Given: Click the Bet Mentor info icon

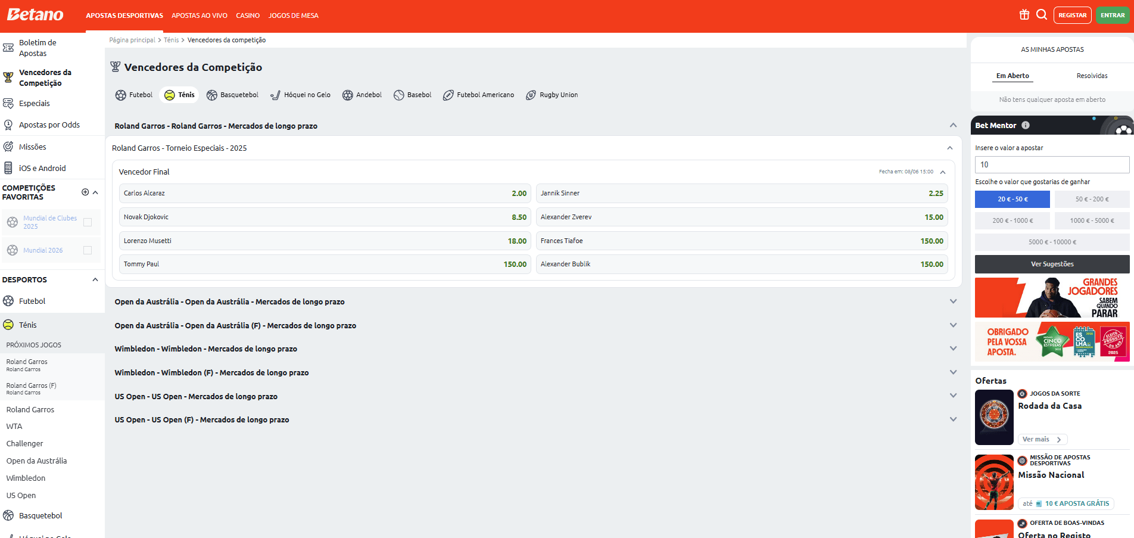Looking at the screenshot, I should click(x=1026, y=125).
